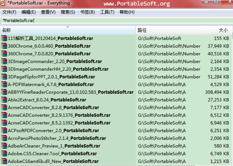Open the 工具(T) menu
Viewport: 233px width, 166px height.
107,12
